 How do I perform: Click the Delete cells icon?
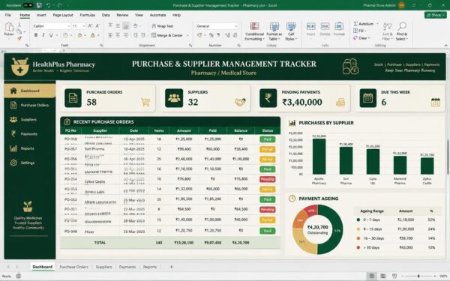[x=325, y=26]
